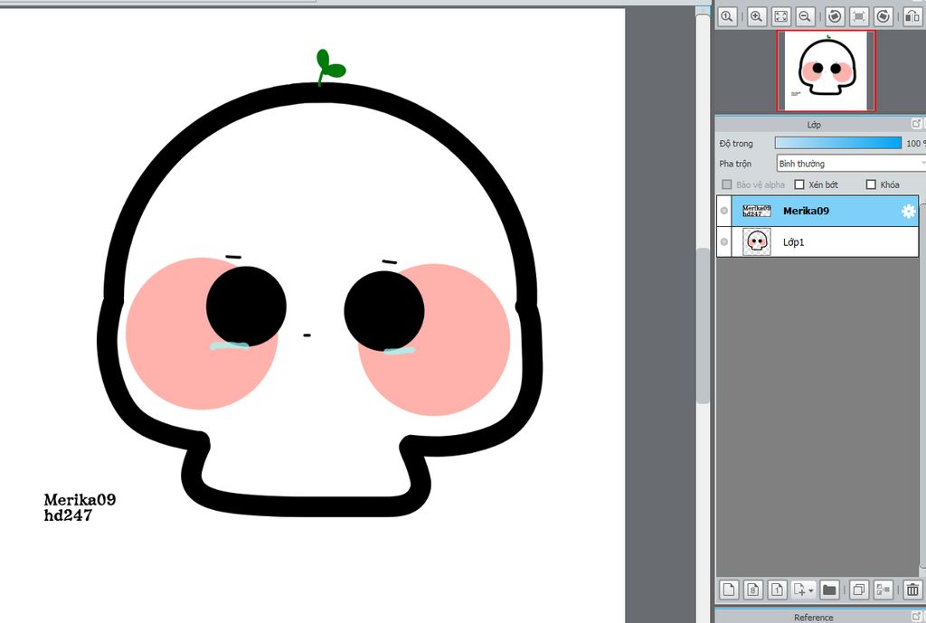
Task: Merge the layer down
Action: (x=883, y=590)
